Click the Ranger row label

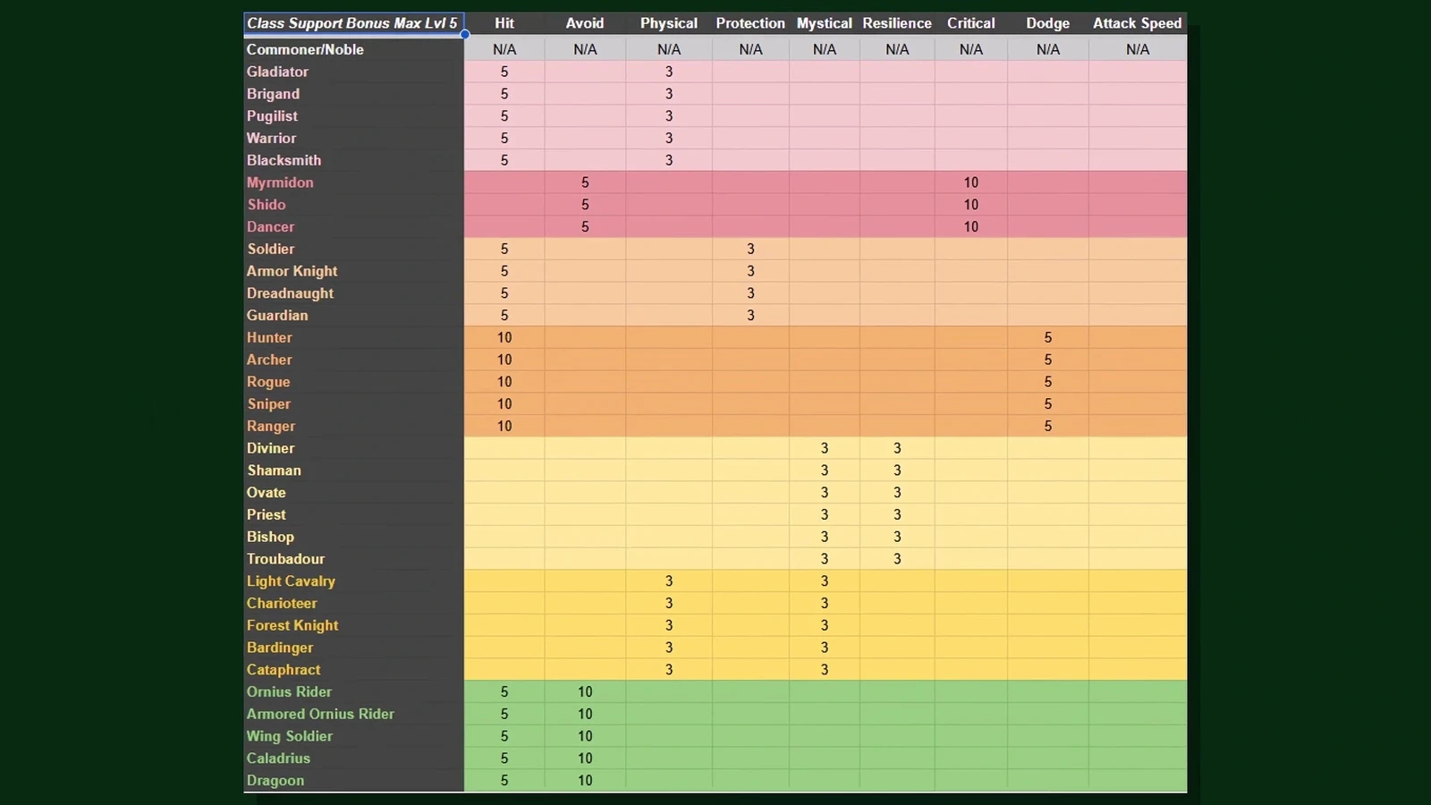[x=271, y=427]
